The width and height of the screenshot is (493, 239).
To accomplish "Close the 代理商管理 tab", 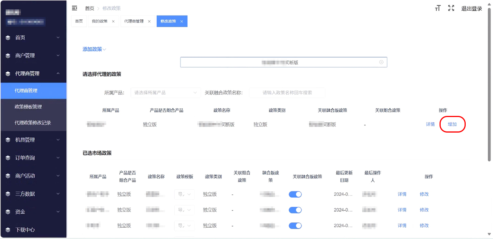I will (149, 22).
